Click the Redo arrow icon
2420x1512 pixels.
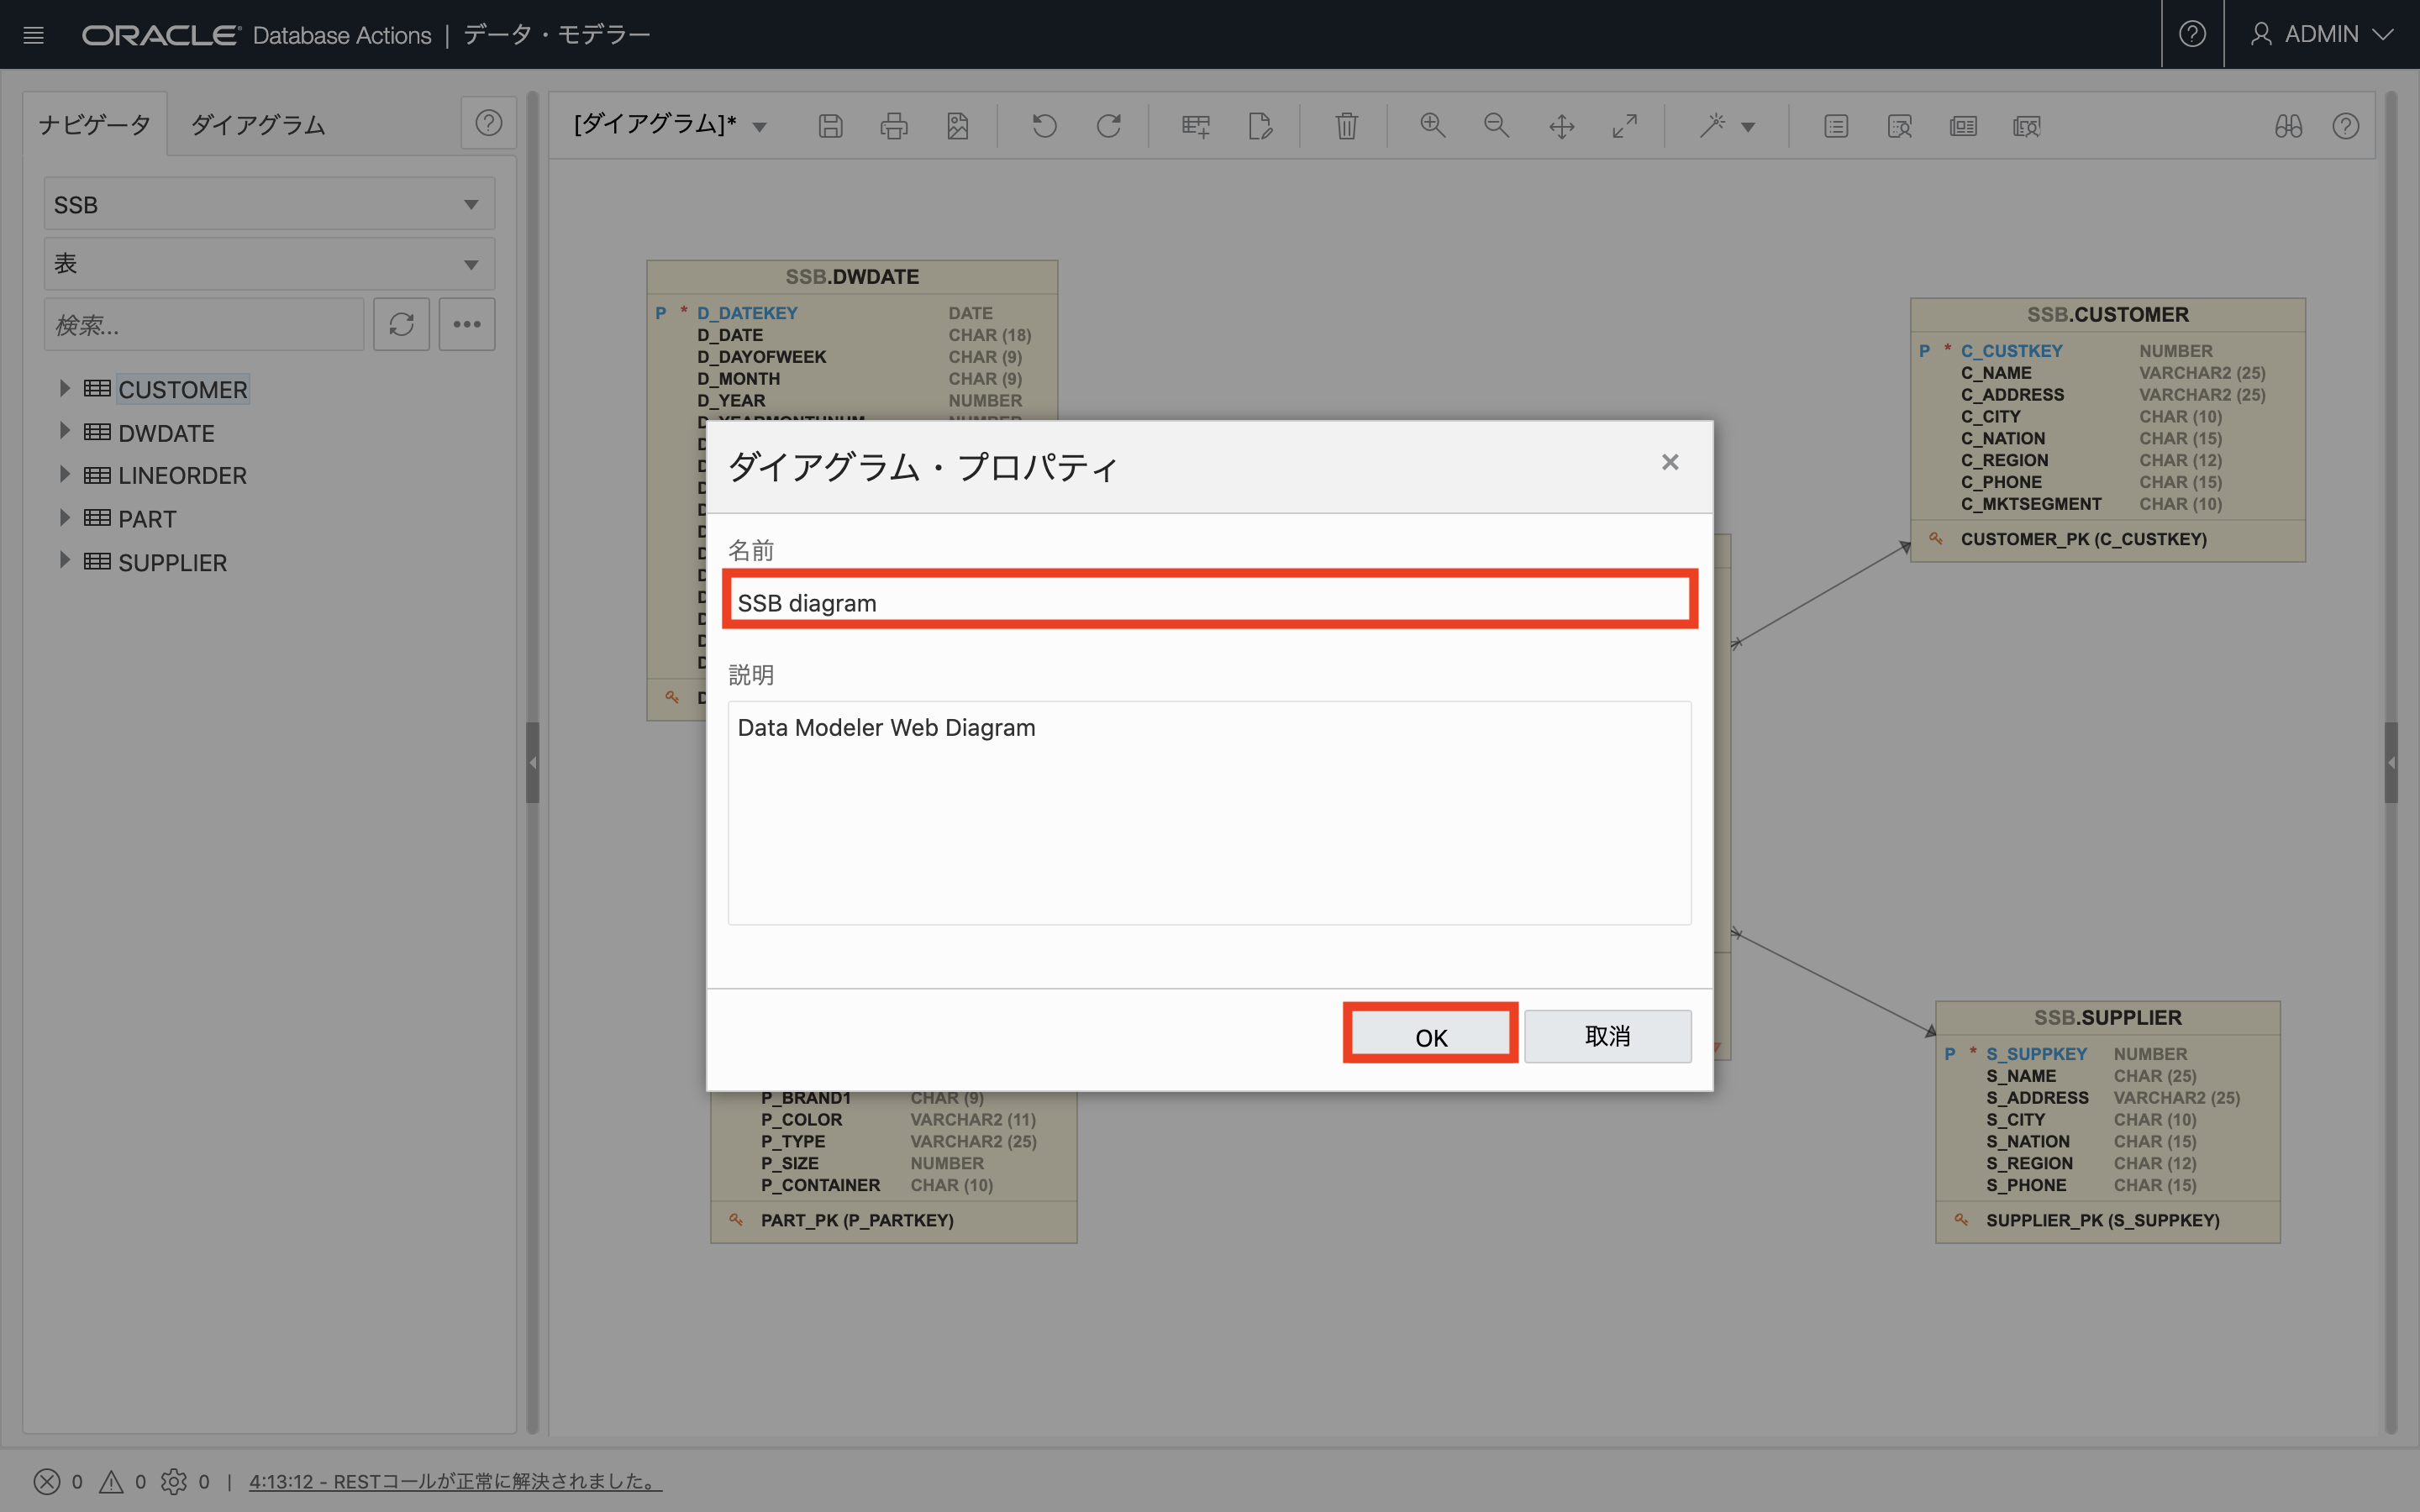tap(1108, 126)
